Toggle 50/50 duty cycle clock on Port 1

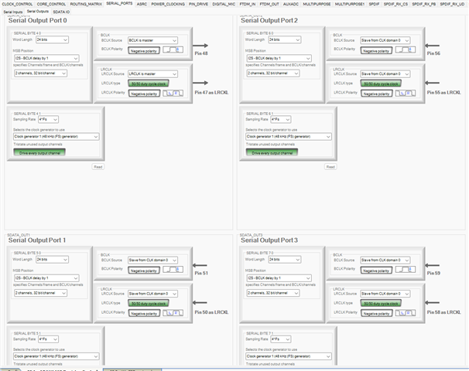click(149, 303)
